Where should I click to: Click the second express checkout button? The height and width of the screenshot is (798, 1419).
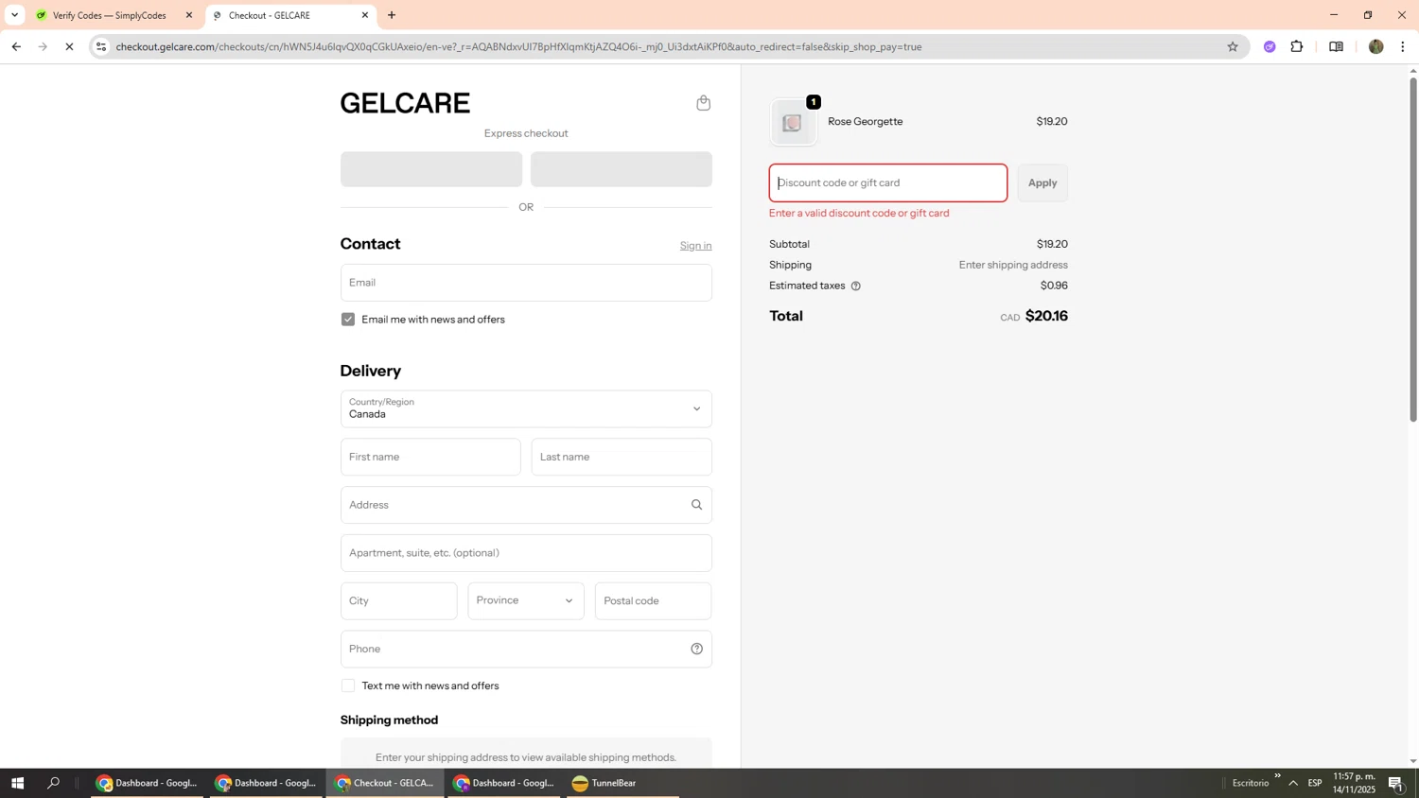(622, 169)
